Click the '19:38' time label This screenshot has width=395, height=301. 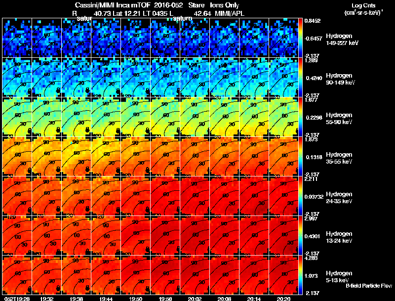77,299
